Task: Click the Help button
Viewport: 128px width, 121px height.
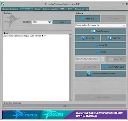Action: 62,22
